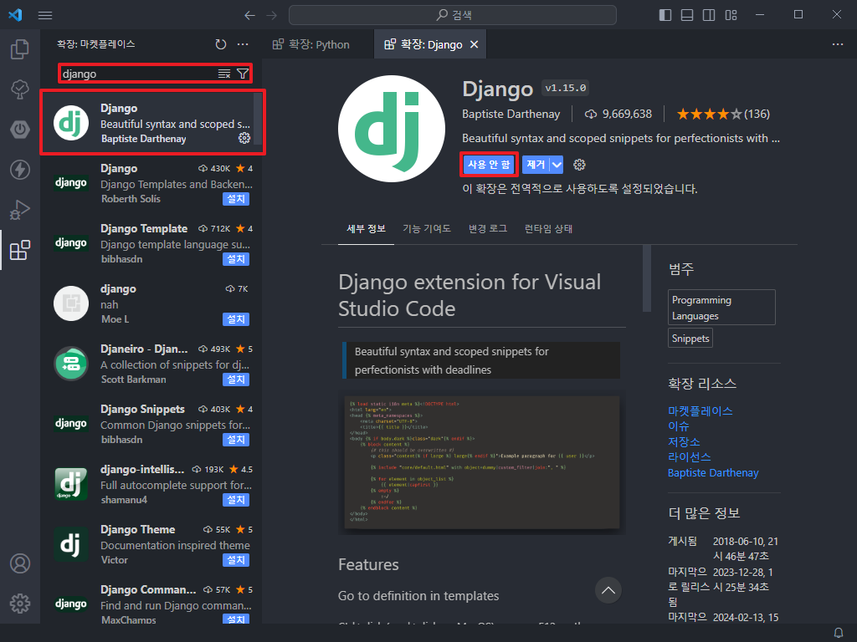Open customize layout icon
This screenshot has height=642, width=857.
coord(731,15)
